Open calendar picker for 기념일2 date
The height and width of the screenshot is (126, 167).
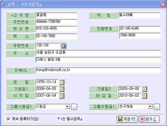coord(145,89)
